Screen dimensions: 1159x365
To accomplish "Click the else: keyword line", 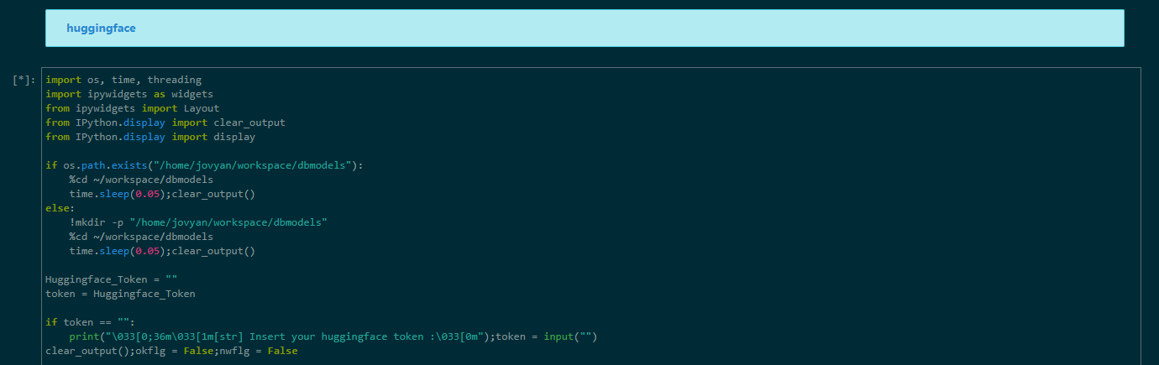I will coord(60,209).
